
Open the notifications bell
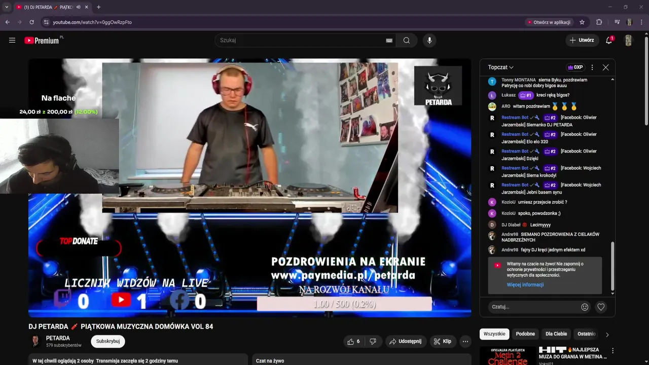point(609,40)
